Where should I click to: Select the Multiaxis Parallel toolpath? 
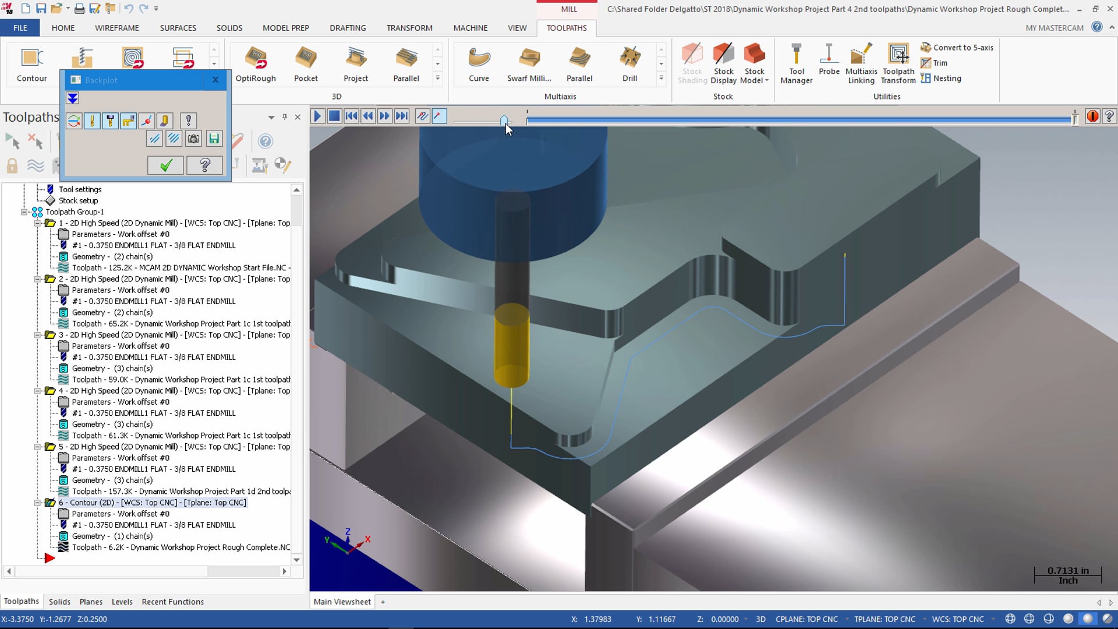pos(579,64)
